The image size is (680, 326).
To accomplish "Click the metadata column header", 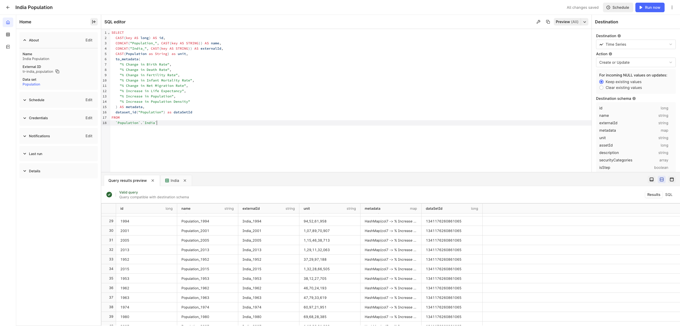I will click(391, 208).
